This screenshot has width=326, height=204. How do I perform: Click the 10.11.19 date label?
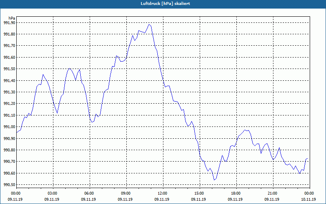click(308, 200)
